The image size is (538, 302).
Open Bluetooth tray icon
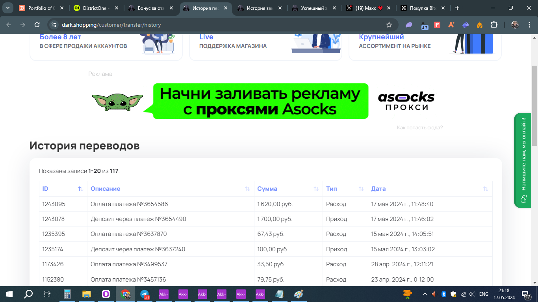[443, 294]
